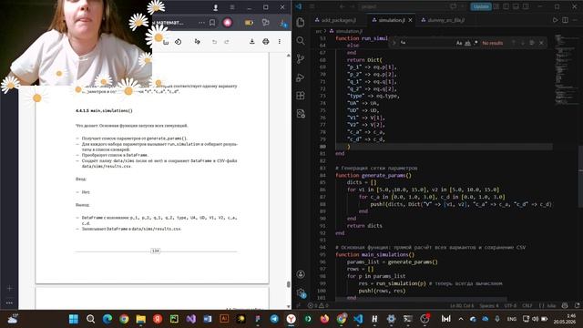This screenshot has width=583, height=328.
Task: Open File Explorer from the taskbar
Action: tap(140, 319)
